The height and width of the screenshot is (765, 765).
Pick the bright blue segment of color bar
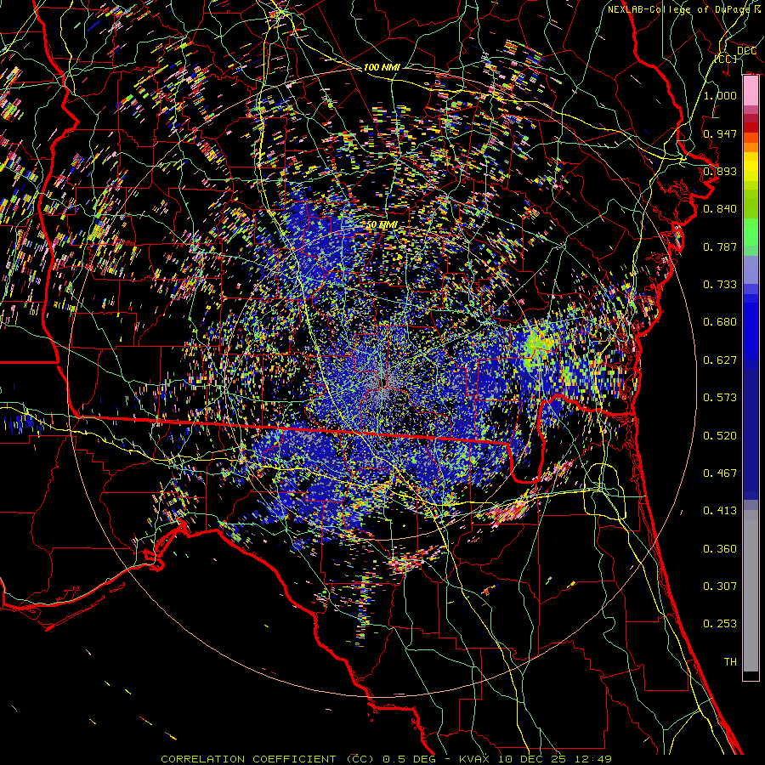[751, 331]
